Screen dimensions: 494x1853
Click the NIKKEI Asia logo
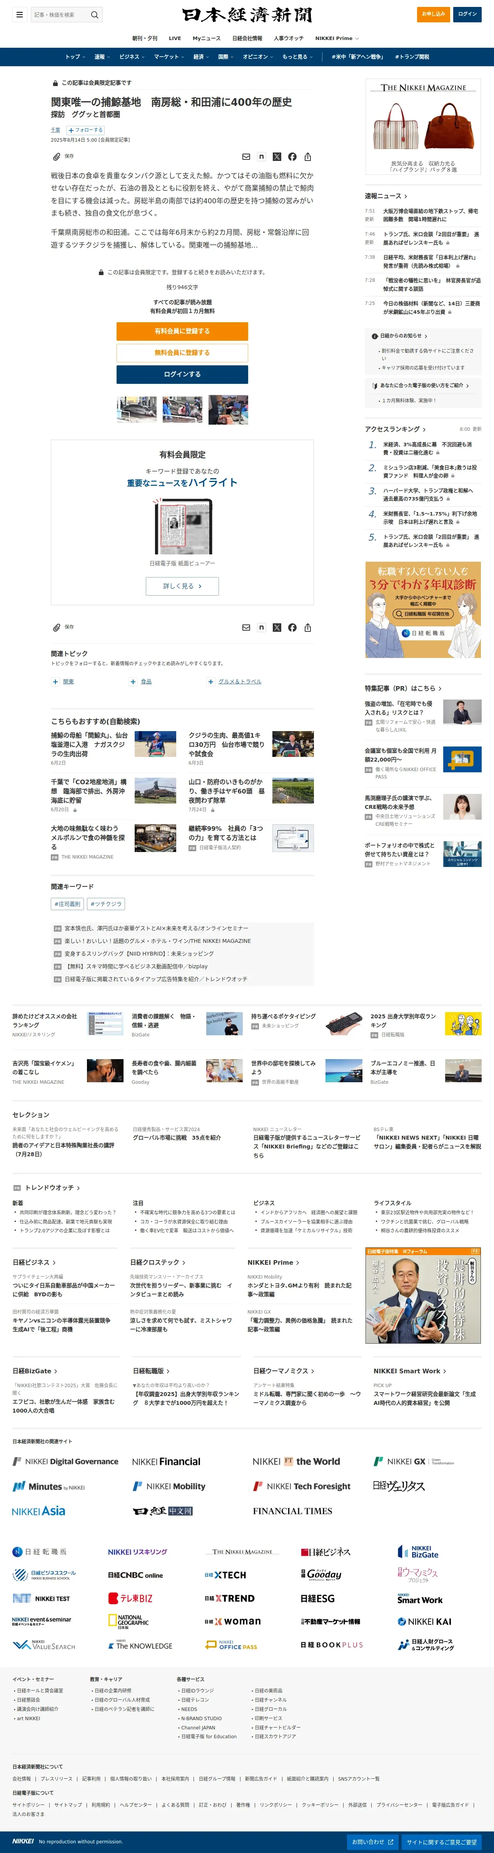39,1511
